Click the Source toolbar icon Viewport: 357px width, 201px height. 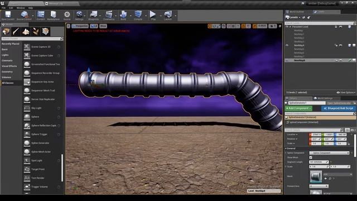67,15
